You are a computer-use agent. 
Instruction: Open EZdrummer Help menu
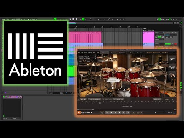[98, 53]
